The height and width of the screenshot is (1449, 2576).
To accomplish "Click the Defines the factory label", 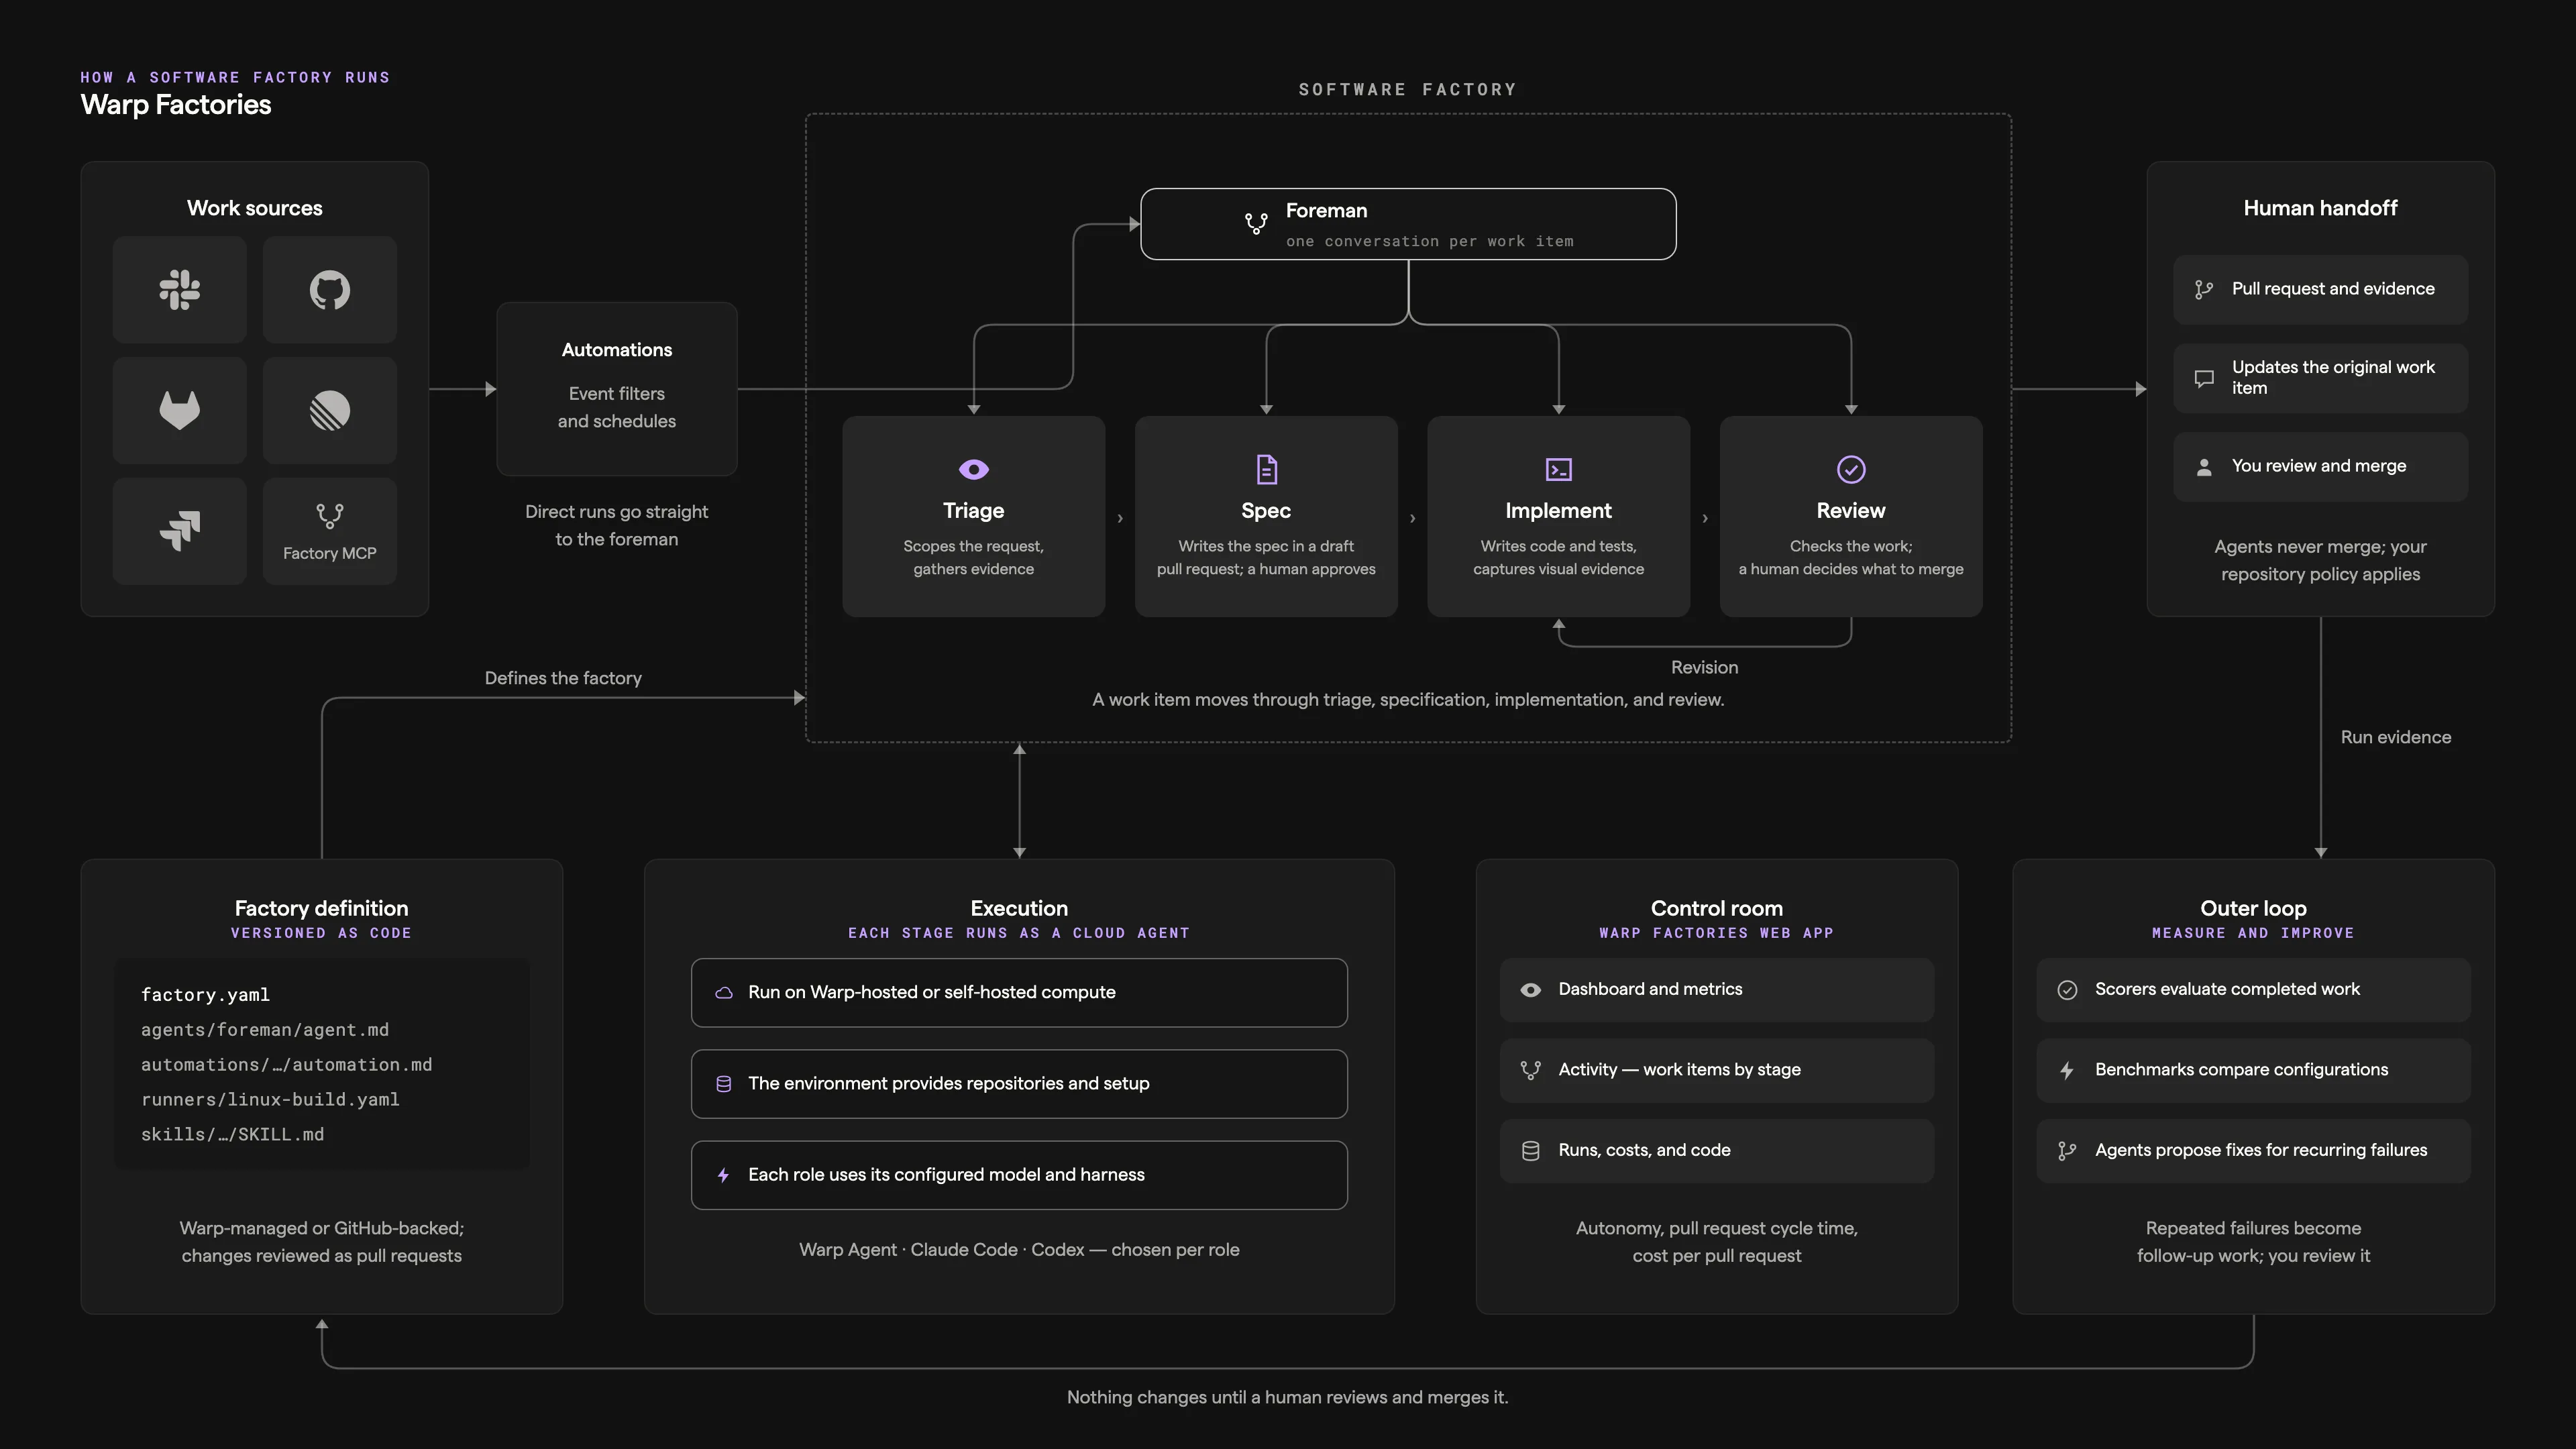I will point(563,679).
